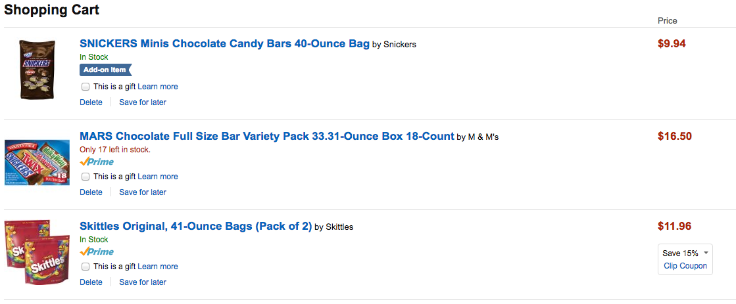Screen dimensions: 736x304
Task: Save the MARS Variety Pack for later
Action: 143,192
